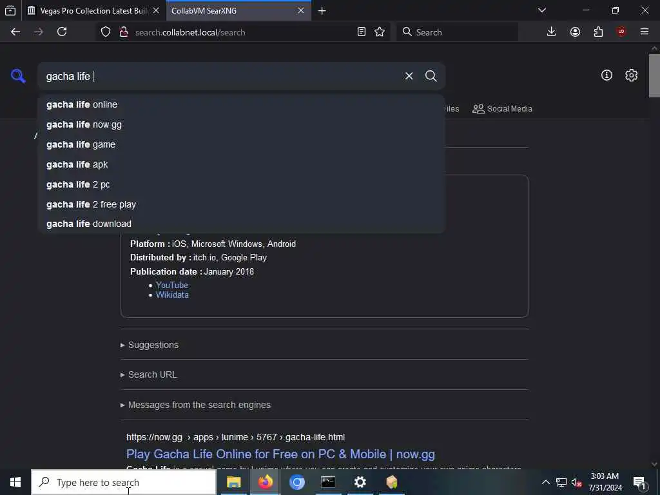Click the URL address bar
Screen dimensions: 660x495
pyautogui.click(x=244, y=32)
